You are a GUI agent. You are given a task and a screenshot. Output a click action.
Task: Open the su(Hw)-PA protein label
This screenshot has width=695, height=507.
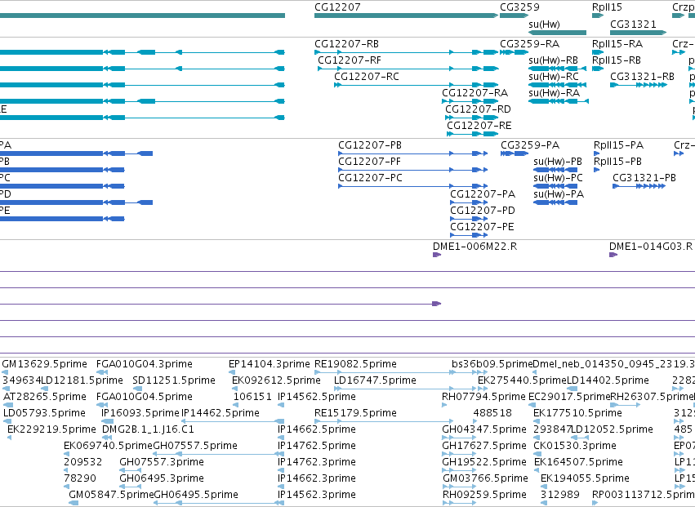(559, 194)
